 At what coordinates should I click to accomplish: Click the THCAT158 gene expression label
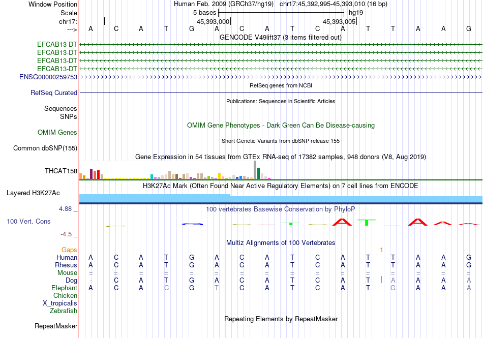pyautogui.click(x=61, y=171)
